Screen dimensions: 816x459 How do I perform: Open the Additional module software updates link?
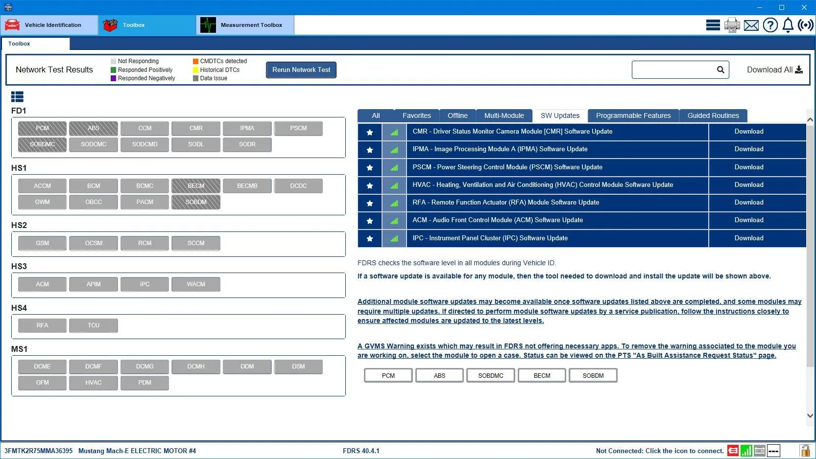[x=579, y=311]
